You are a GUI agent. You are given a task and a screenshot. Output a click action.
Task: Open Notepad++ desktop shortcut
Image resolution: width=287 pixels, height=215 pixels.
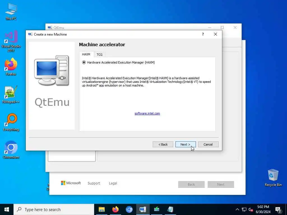[x=11, y=95]
